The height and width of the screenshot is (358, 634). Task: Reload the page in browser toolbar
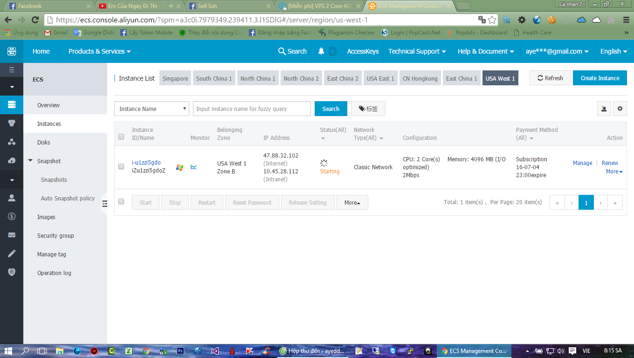(x=35, y=20)
